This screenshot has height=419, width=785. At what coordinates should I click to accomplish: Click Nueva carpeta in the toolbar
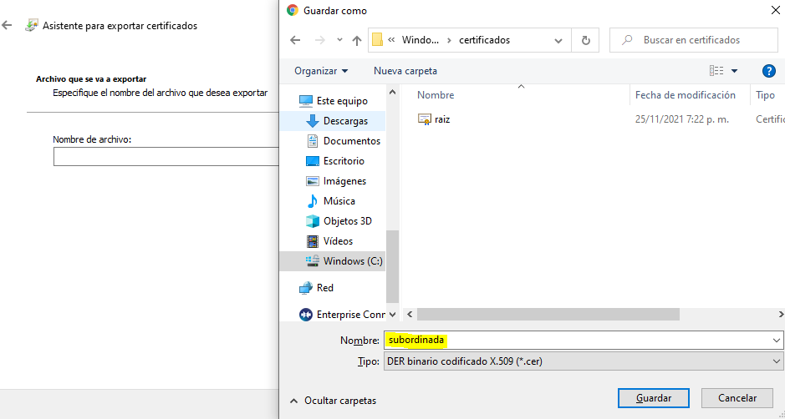405,71
